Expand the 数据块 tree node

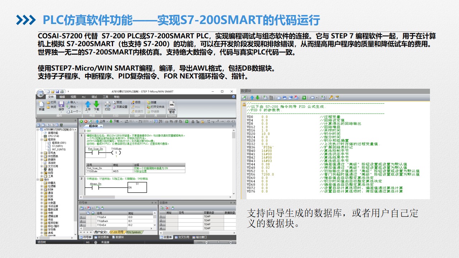click(x=42, y=159)
